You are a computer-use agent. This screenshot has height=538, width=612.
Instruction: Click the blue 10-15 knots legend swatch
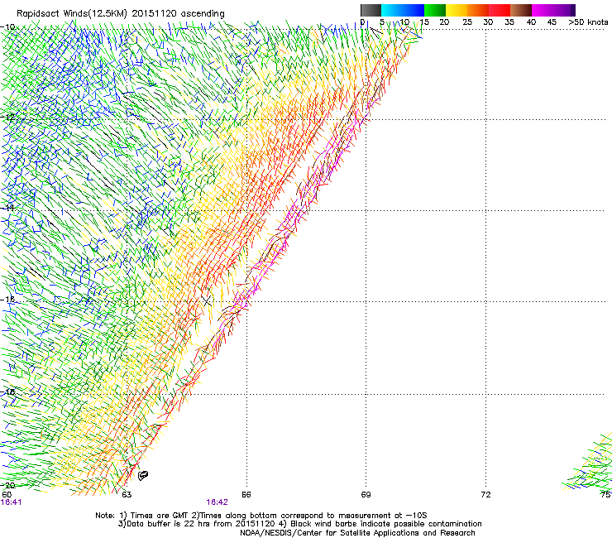pos(414,10)
